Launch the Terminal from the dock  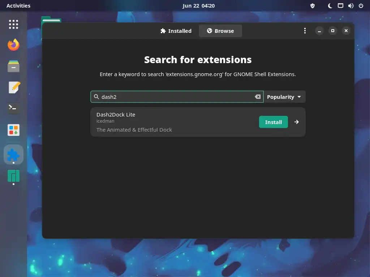pos(13,108)
